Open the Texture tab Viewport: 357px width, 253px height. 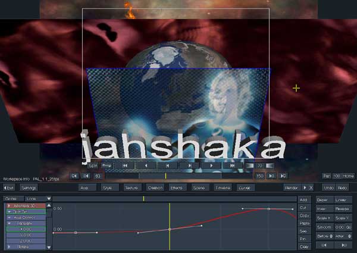(133, 188)
